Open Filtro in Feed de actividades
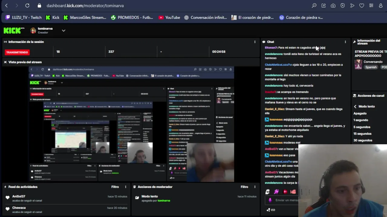The height and width of the screenshot is (217, 387). click(x=115, y=187)
